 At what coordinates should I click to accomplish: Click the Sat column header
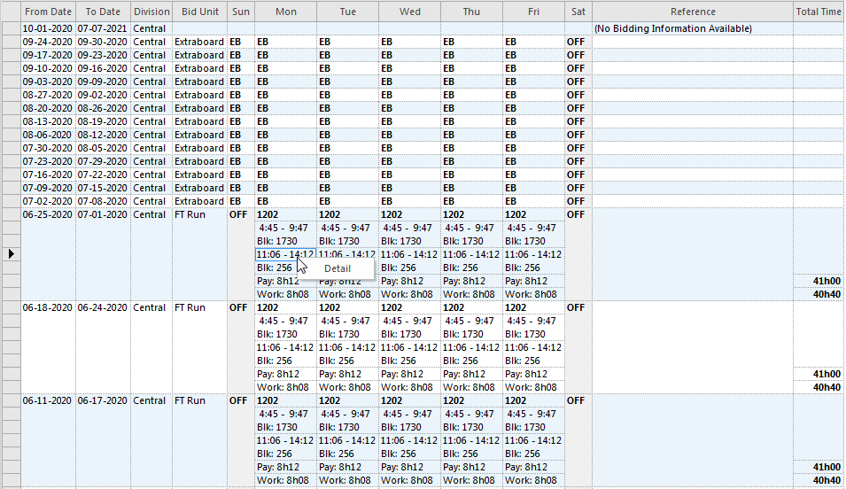click(x=578, y=12)
